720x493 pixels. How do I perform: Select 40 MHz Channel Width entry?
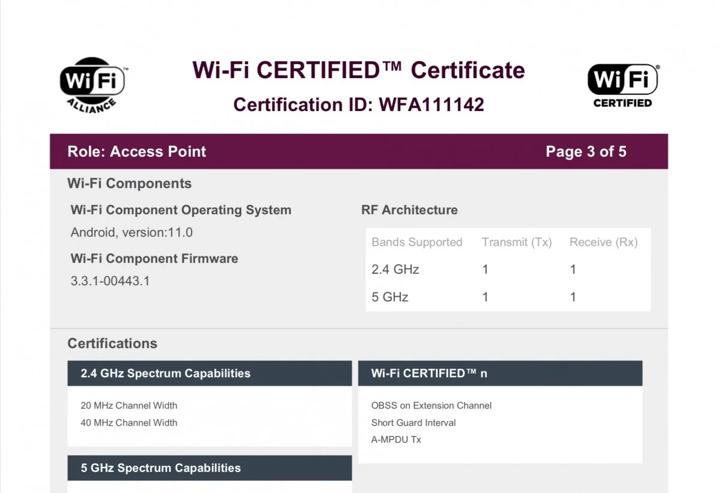129,423
